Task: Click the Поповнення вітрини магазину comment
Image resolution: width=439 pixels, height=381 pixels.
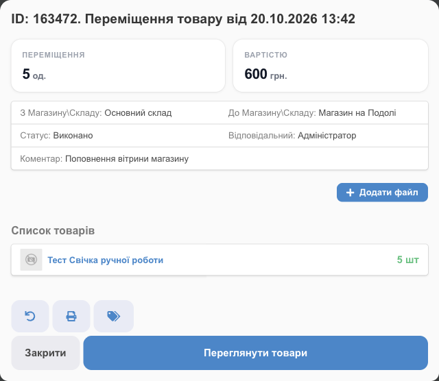Action: click(127, 158)
